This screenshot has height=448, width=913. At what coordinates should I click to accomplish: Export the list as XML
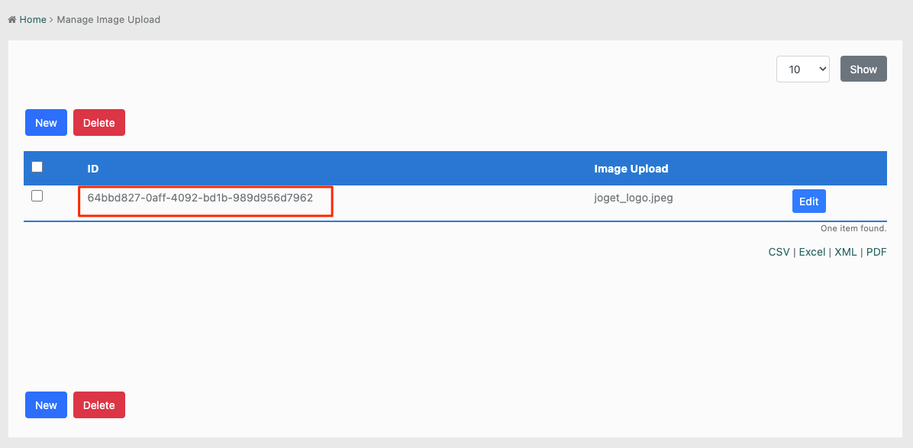pyautogui.click(x=845, y=252)
